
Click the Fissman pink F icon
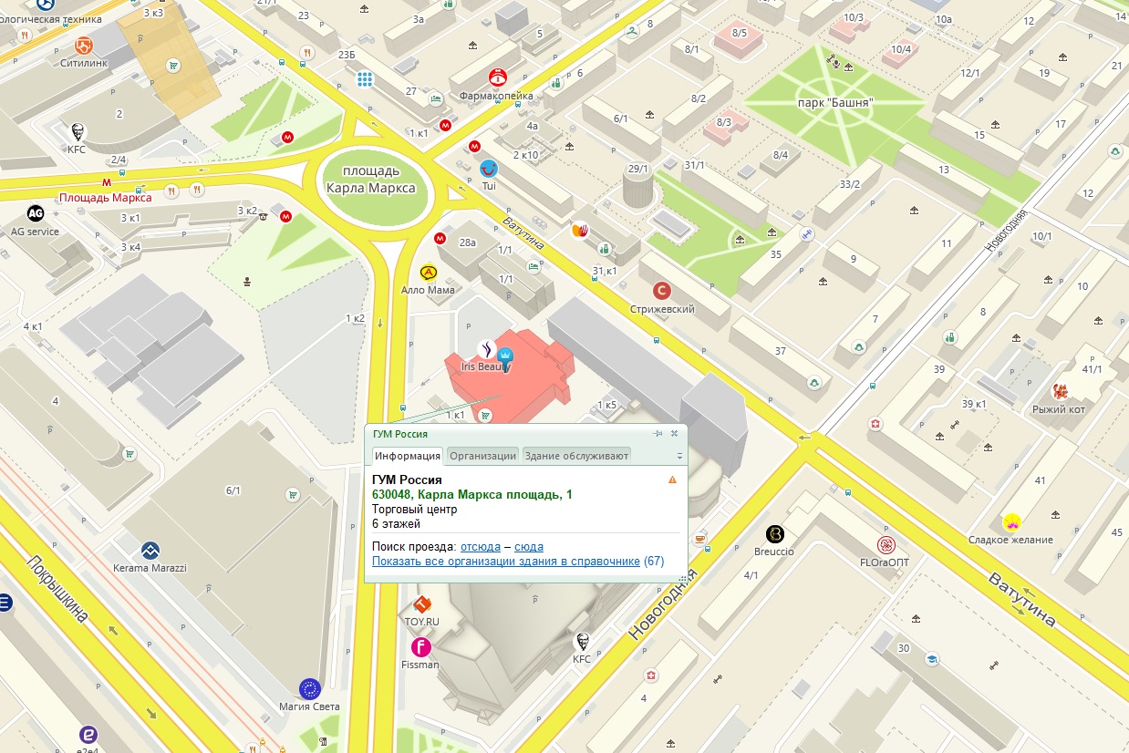[421, 647]
